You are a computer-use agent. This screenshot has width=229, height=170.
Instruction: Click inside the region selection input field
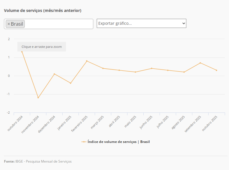point(58,24)
